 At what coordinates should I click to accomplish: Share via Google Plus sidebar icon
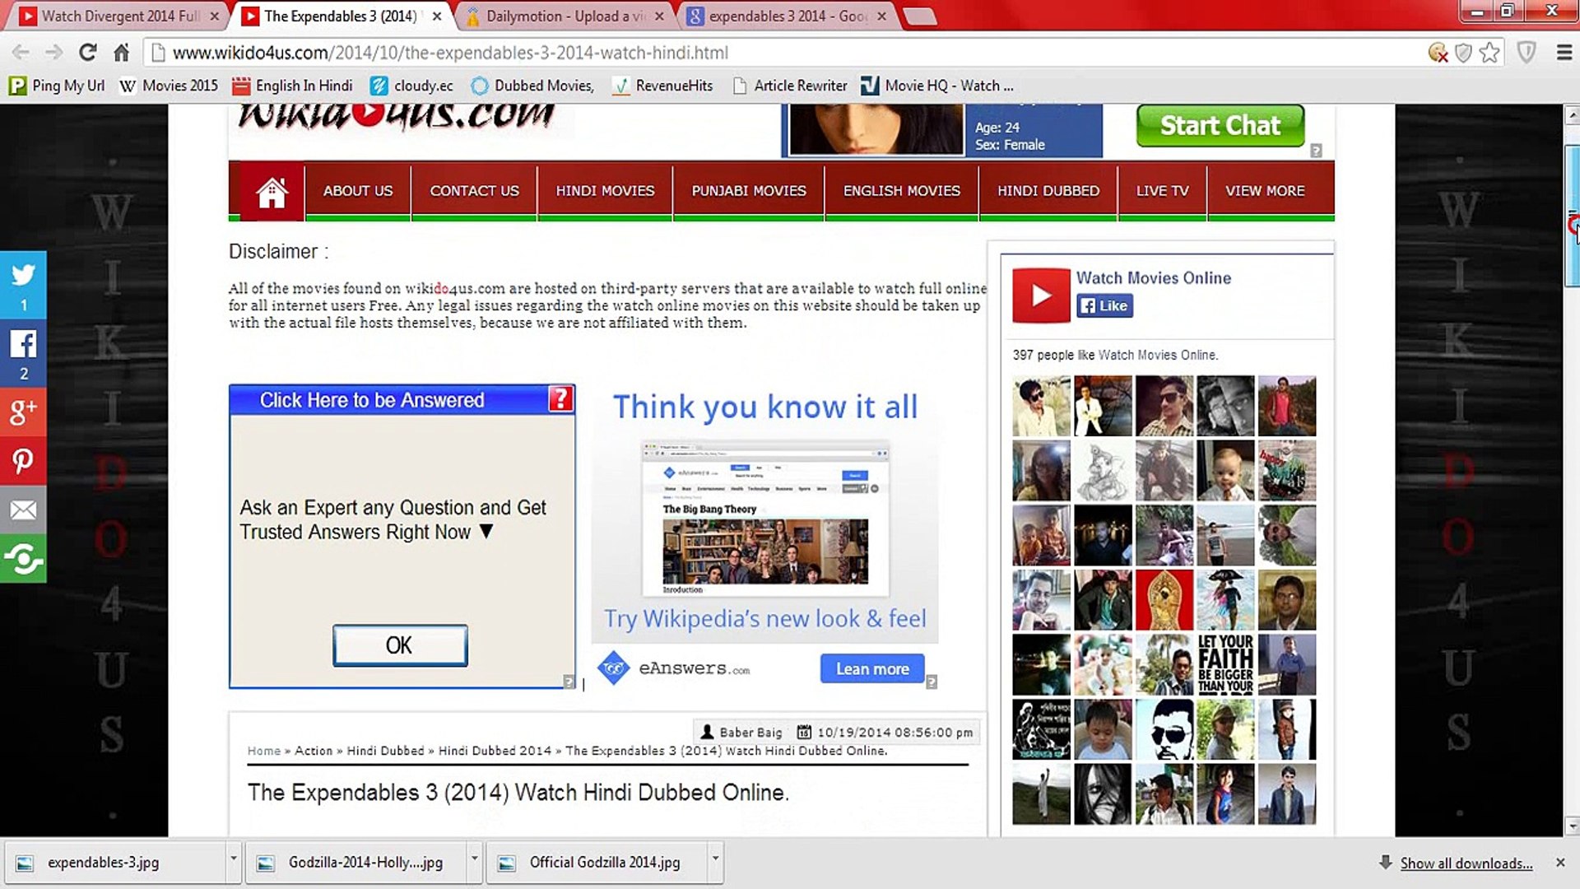[23, 411]
